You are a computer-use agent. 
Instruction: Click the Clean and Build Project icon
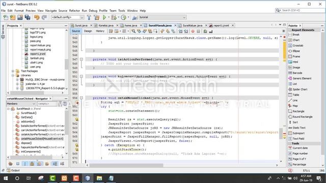[97, 17]
